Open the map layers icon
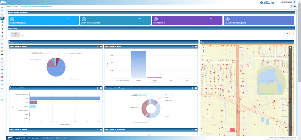The height and width of the screenshot is (140, 301). click(x=290, y=48)
